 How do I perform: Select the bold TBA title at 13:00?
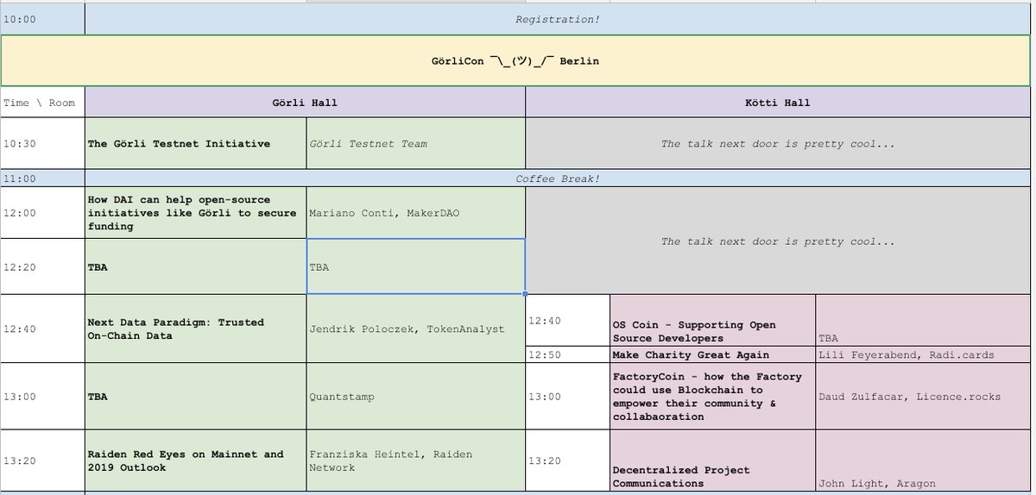[x=195, y=397]
